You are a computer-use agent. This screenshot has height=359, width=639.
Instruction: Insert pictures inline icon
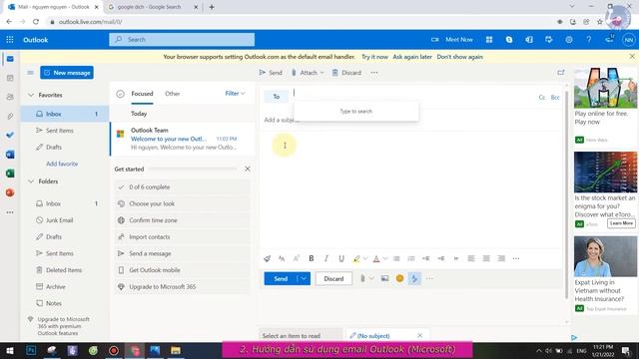384,278
